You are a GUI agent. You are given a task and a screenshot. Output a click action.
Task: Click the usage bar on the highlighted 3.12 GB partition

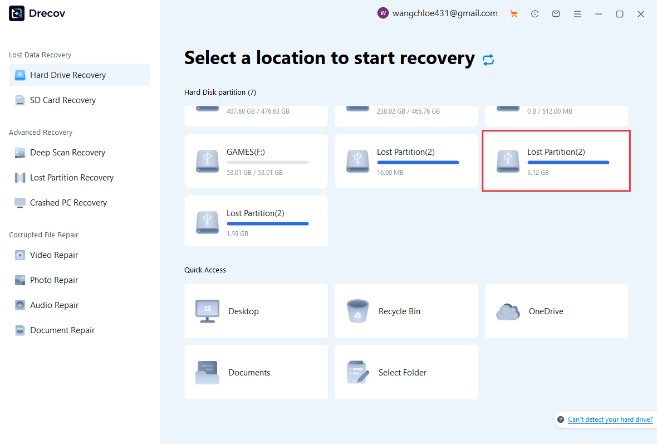tap(568, 162)
